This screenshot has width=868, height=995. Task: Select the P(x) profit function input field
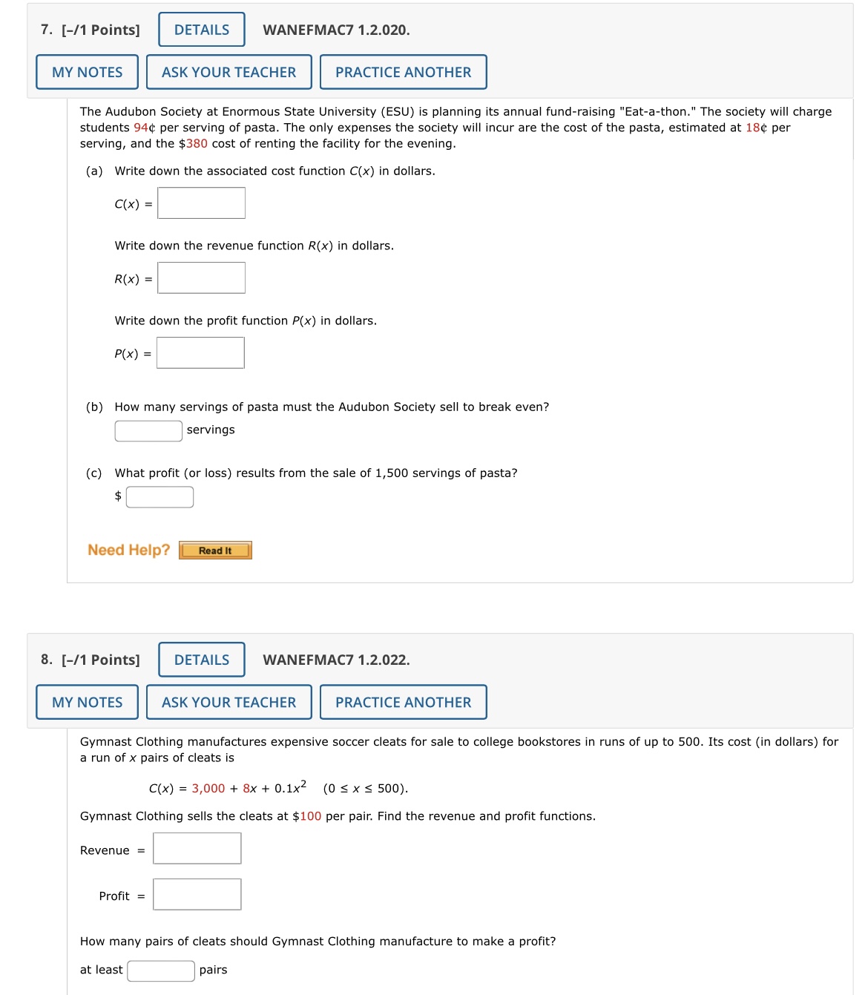[200, 353]
